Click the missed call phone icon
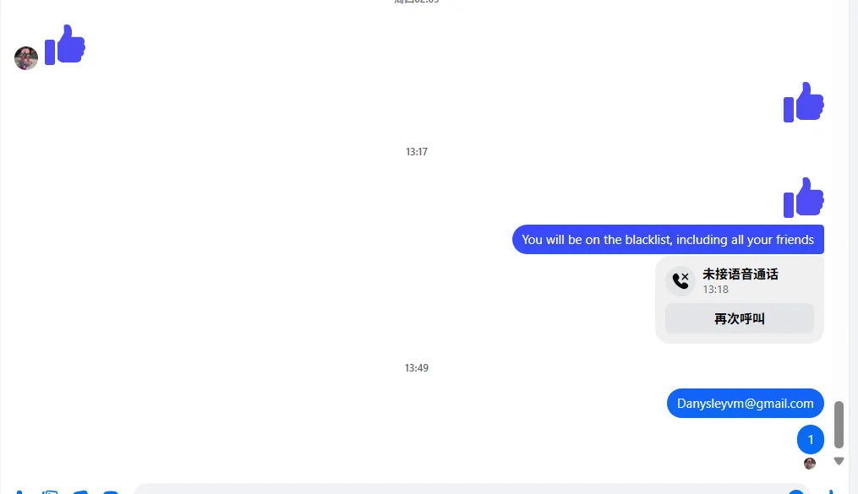 680,281
